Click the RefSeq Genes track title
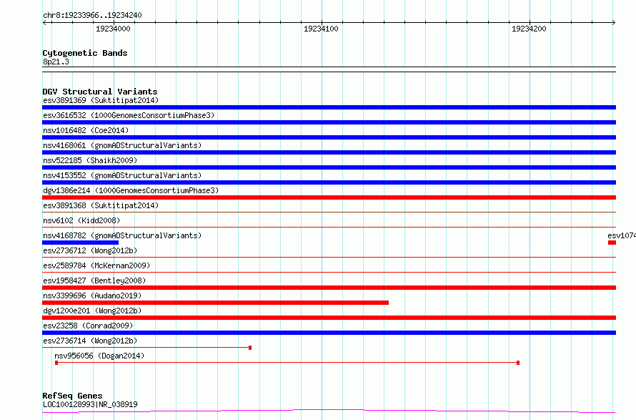Screen dimensions: 636x420 (x=72, y=396)
